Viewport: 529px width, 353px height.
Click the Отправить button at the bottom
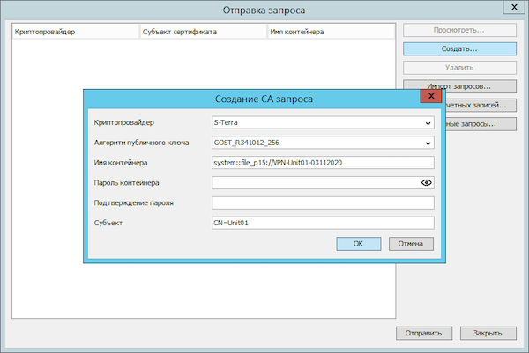click(424, 333)
